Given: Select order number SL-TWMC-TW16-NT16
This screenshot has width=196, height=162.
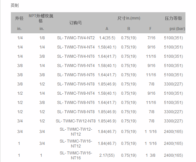Looking at the screenshot, I should [76, 155].
